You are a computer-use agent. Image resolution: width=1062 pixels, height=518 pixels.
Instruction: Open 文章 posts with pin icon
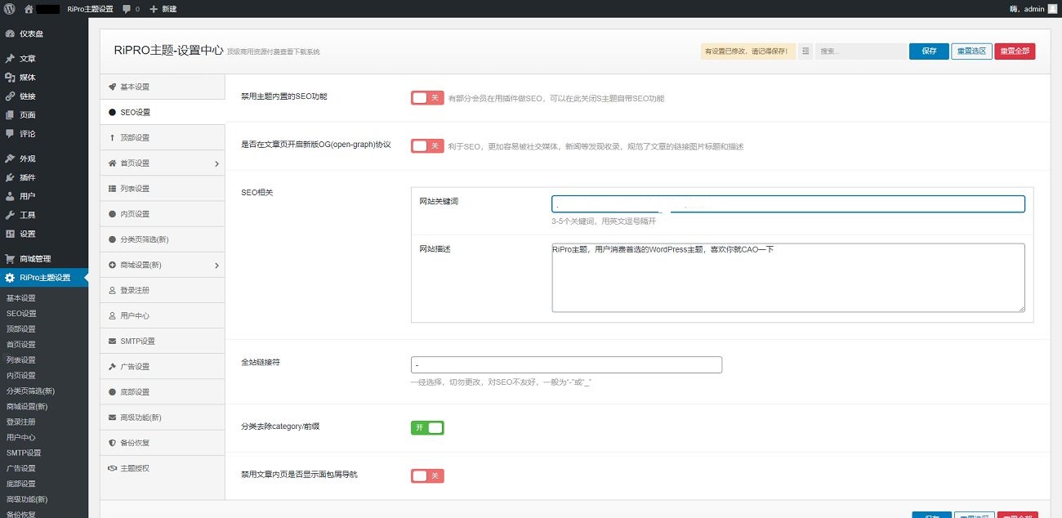tap(44, 59)
